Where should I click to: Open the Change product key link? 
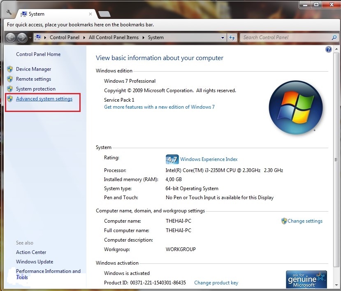(x=216, y=283)
